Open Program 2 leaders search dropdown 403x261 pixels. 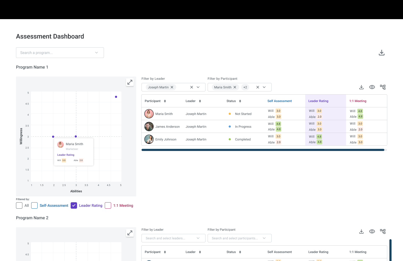[174, 238]
